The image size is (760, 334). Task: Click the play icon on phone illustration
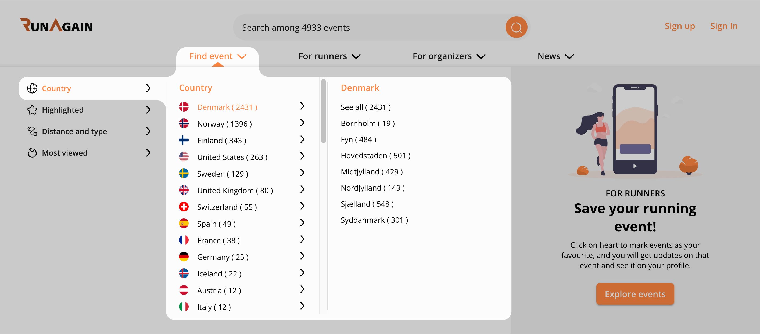click(635, 166)
